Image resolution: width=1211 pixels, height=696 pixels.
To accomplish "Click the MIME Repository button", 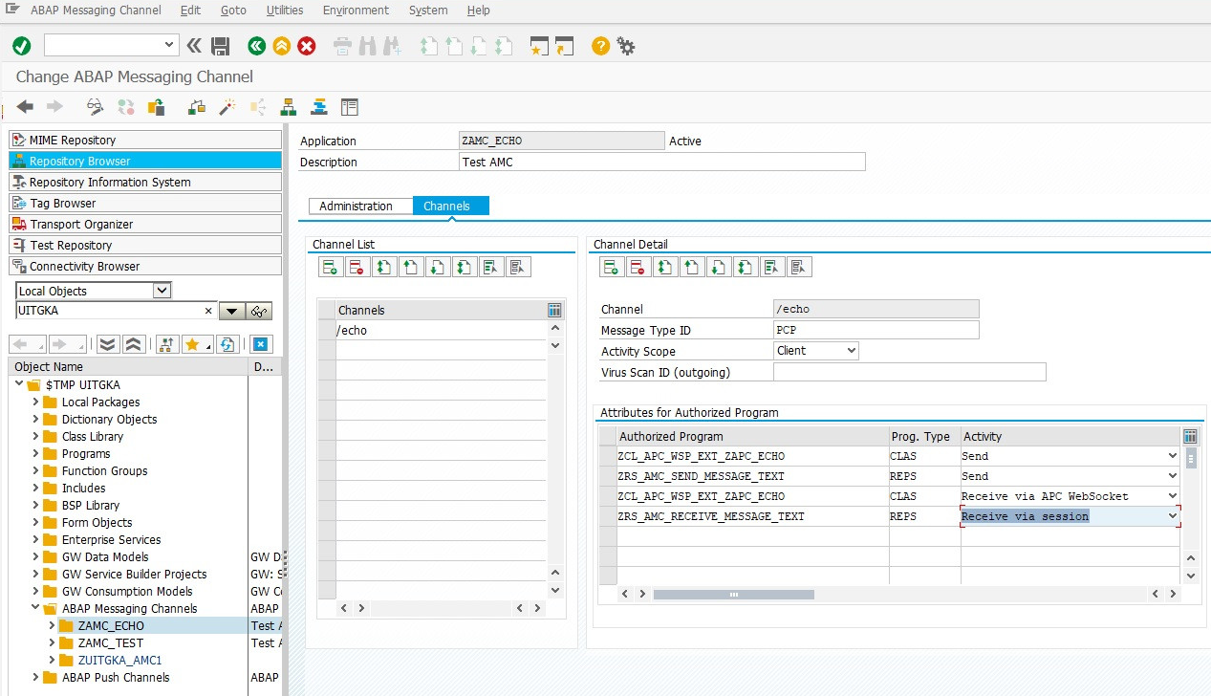I will pyautogui.click(x=145, y=141).
